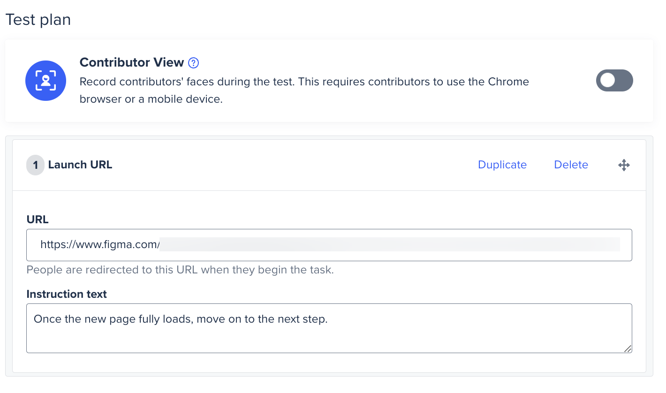Click the Launch URL step title
The height and width of the screenshot is (393, 666).
point(80,165)
